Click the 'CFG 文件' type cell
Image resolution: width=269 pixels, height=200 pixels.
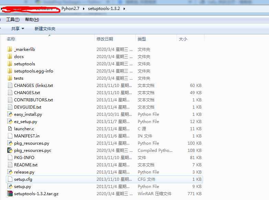point(146,179)
